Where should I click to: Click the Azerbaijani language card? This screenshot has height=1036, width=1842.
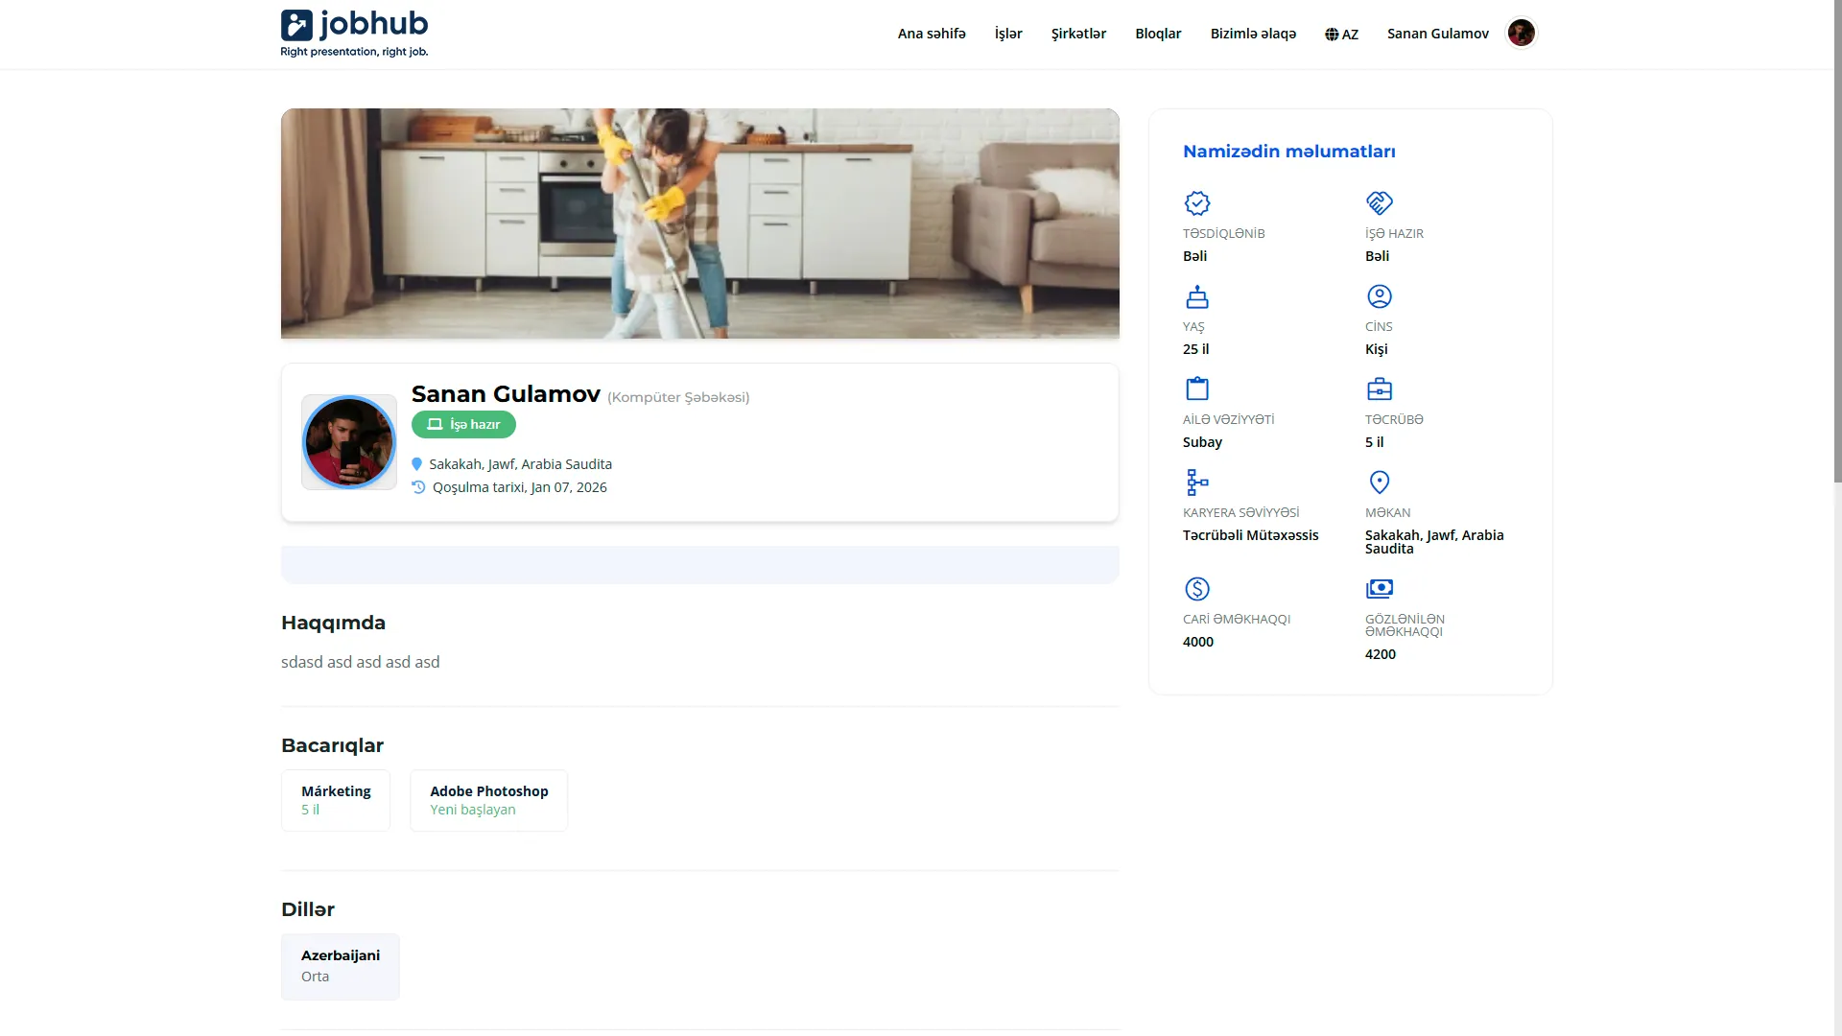click(x=341, y=966)
